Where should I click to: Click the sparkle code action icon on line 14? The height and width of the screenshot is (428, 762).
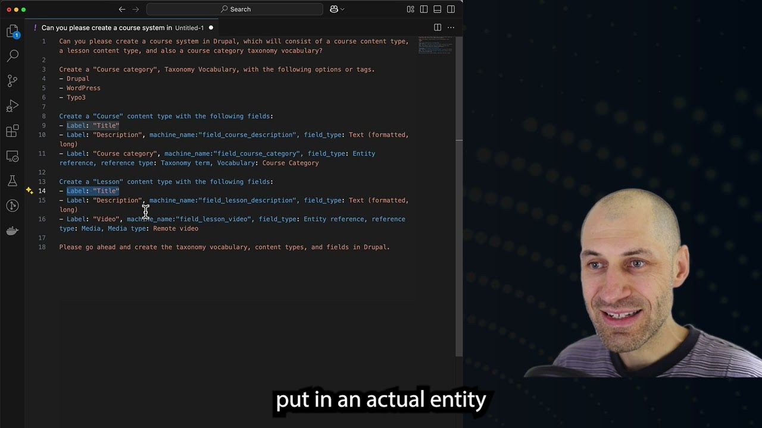click(x=29, y=191)
